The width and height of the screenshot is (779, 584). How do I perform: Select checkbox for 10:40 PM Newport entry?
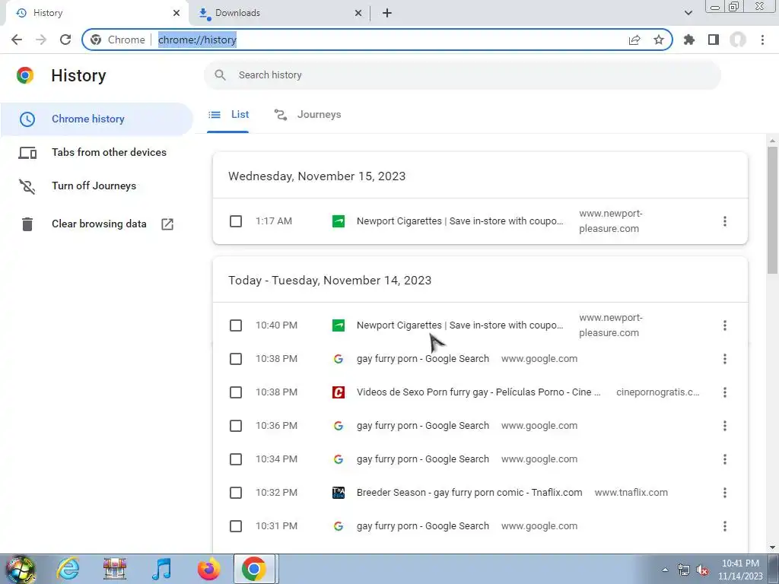[236, 325]
